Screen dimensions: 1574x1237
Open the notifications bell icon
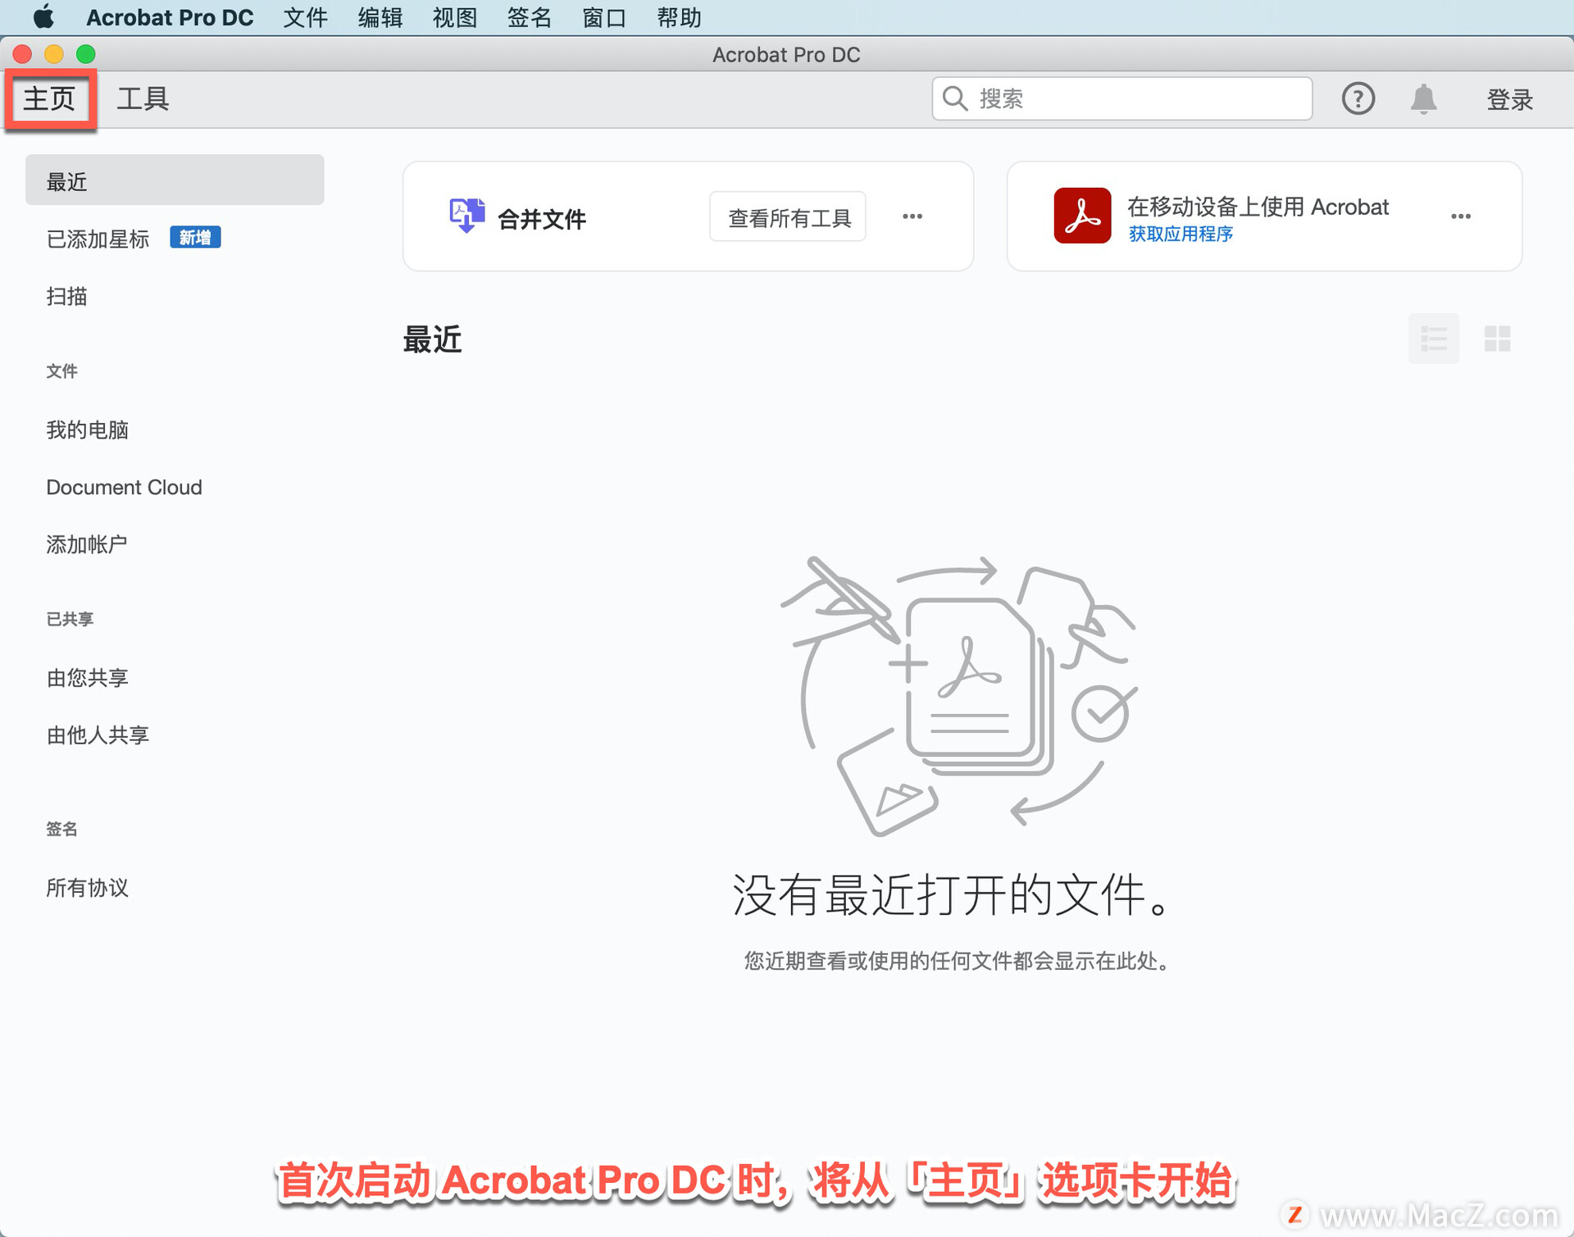tap(1423, 99)
